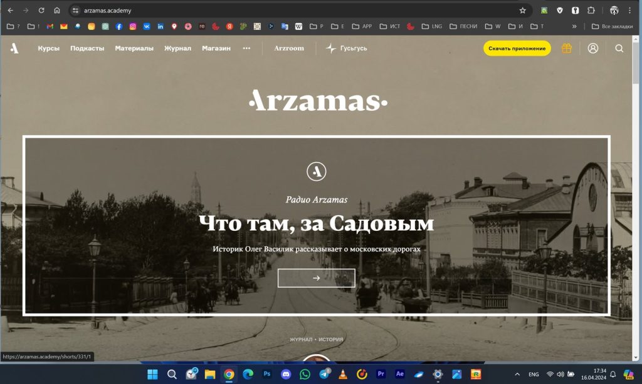
Task: Open the Instagram bookmark
Action: pos(133,26)
